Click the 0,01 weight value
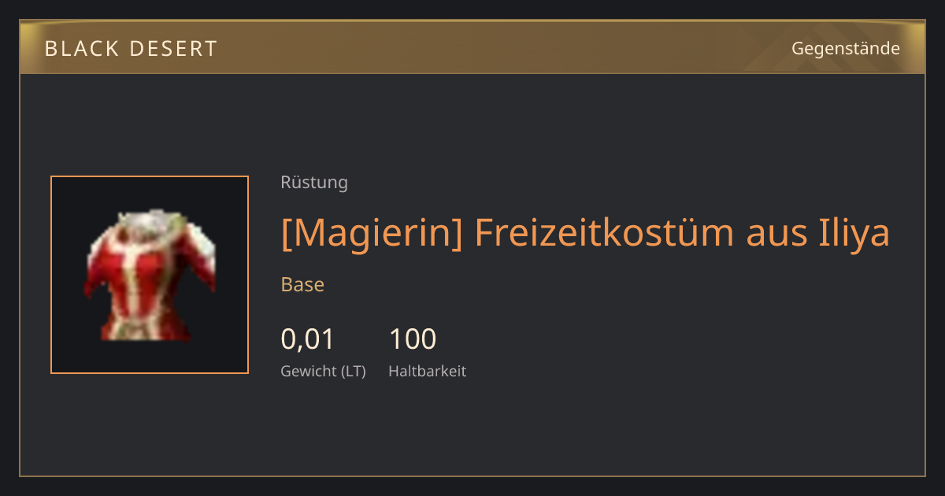 click(x=308, y=339)
